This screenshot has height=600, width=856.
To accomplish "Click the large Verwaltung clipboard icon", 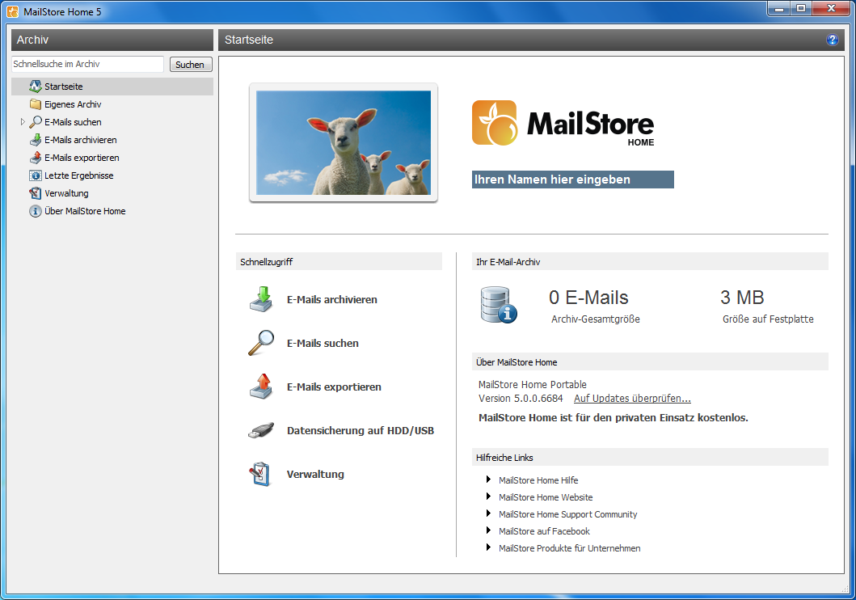I will pyautogui.click(x=260, y=474).
